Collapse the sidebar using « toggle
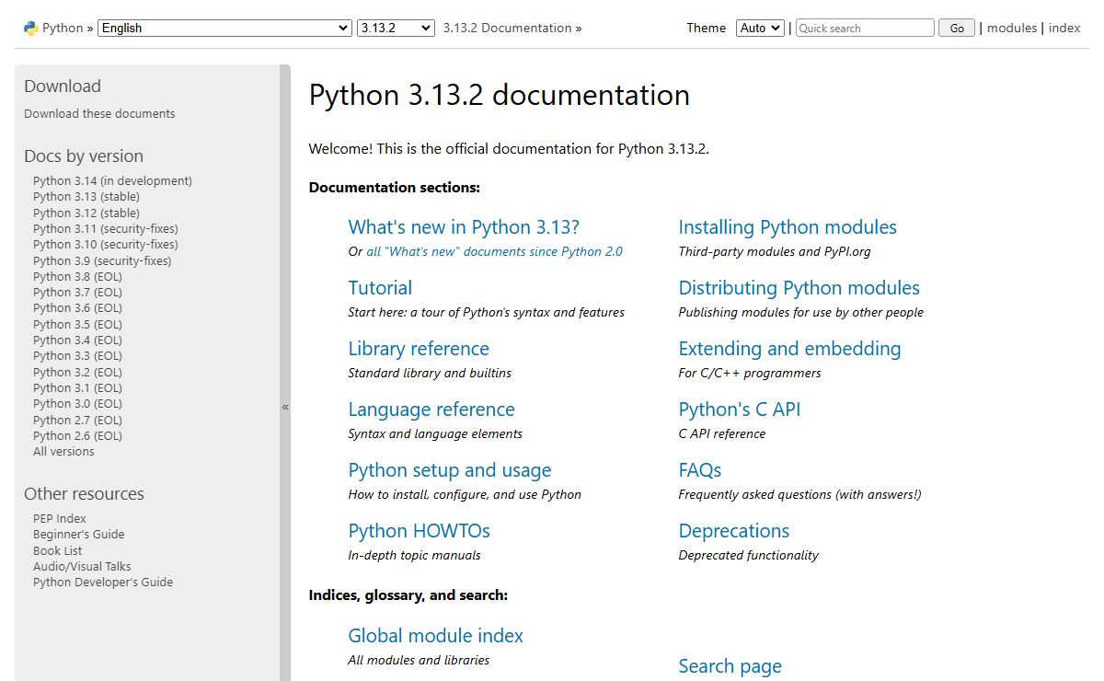Screen dimensions: 1104x681 coord(285,406)
